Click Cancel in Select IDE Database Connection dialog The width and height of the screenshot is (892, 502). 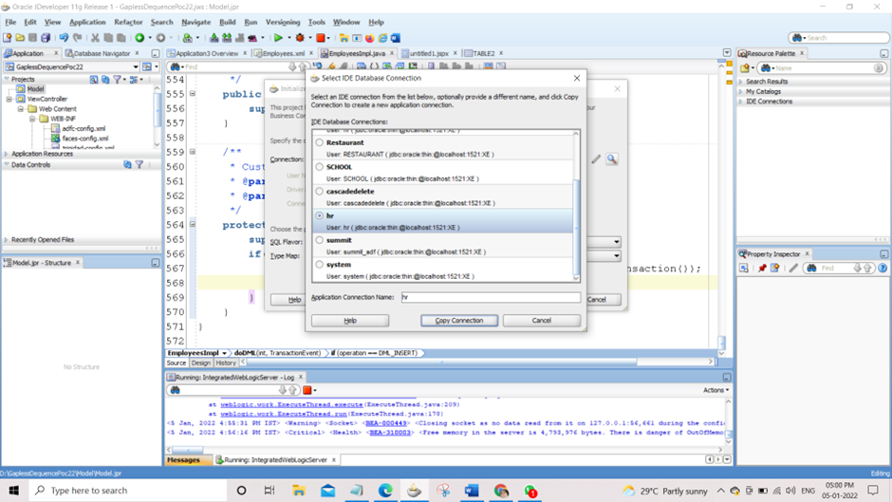click(542, 321)
